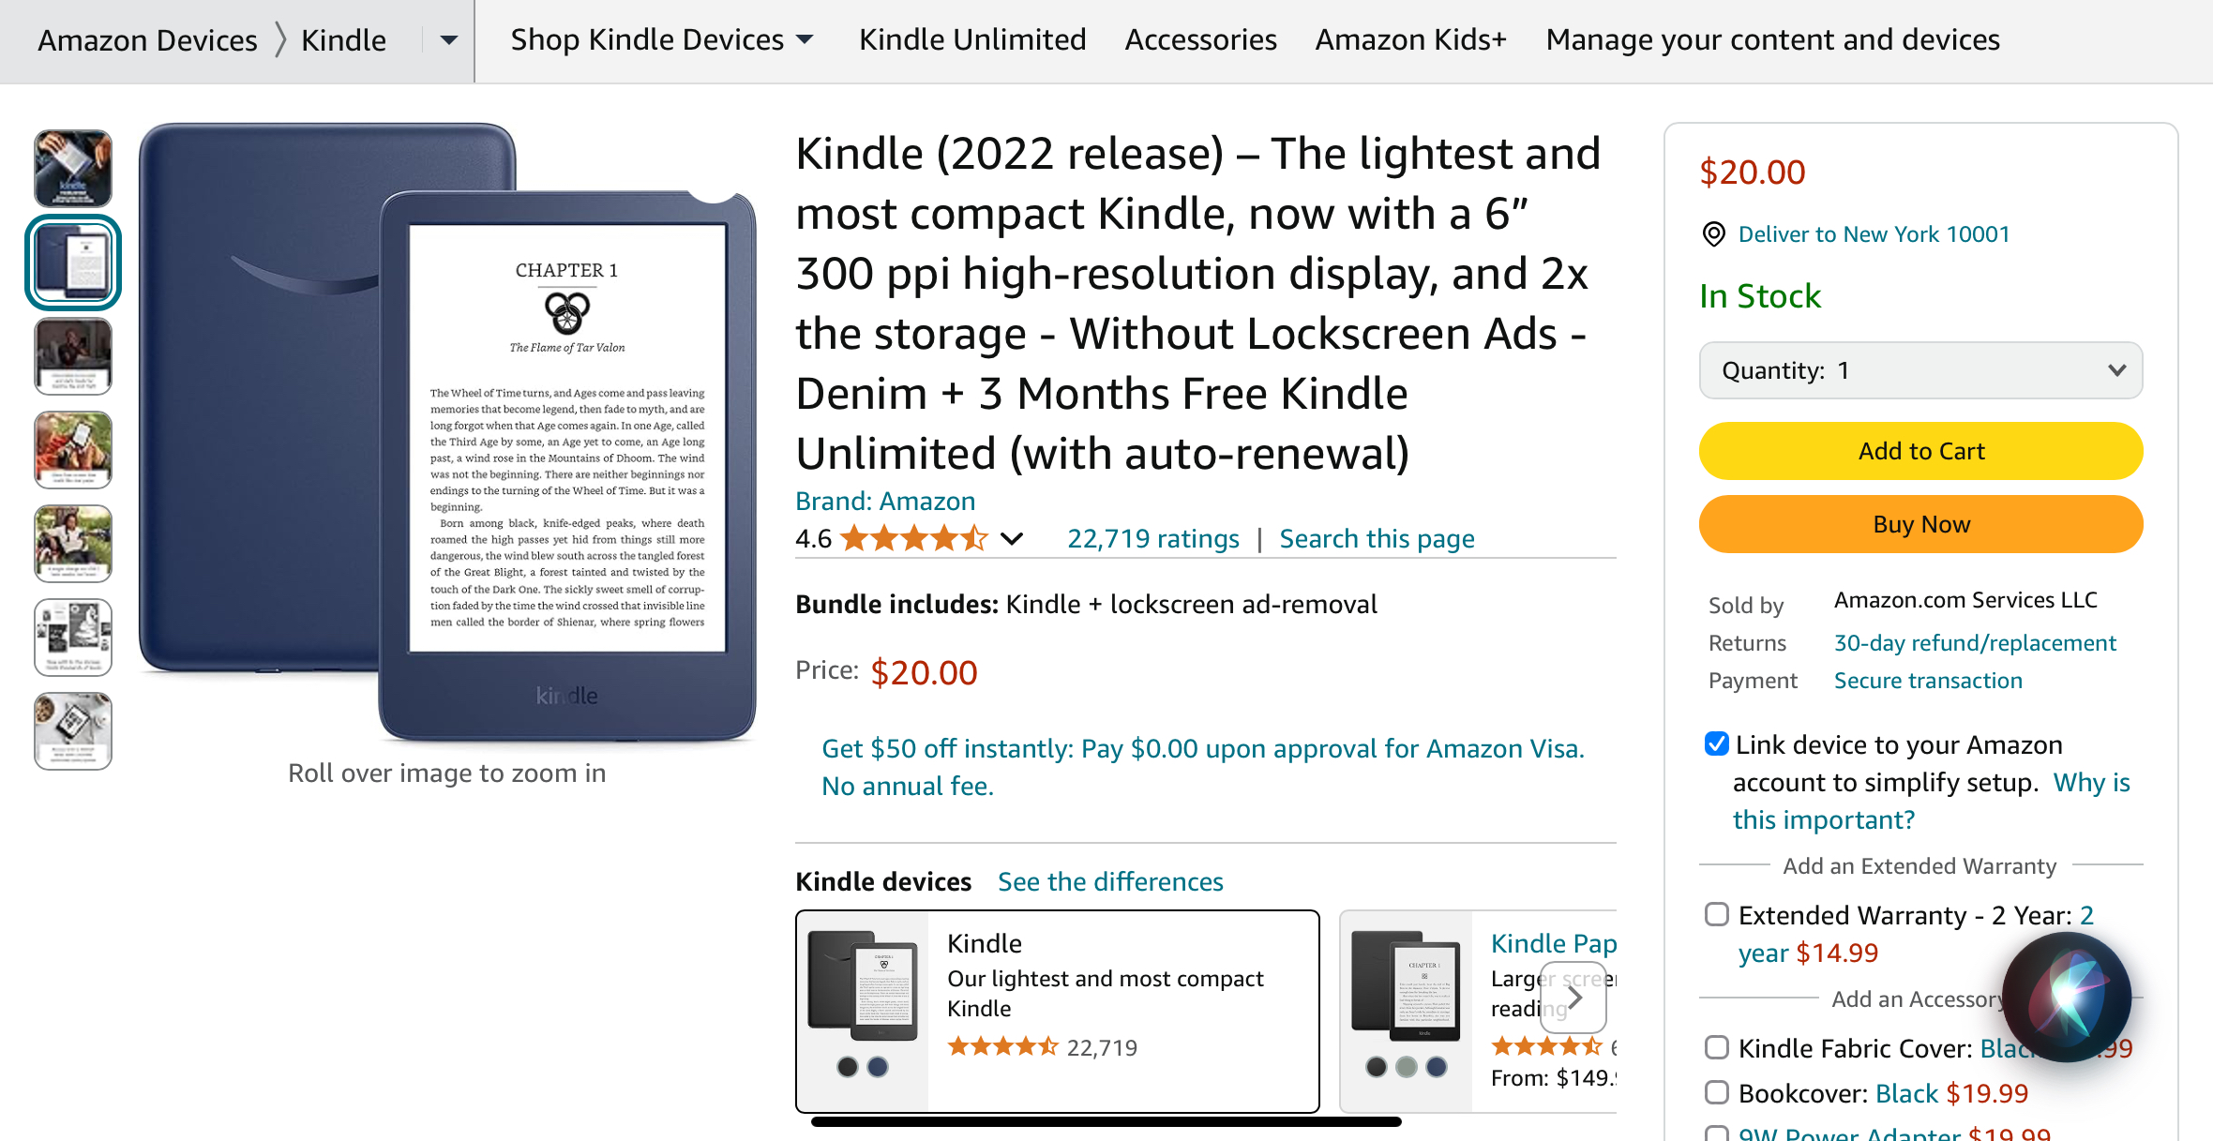Open the See the differences link
Viewport: 2213px width, 1141px height.
click(x=1110, y=882)
